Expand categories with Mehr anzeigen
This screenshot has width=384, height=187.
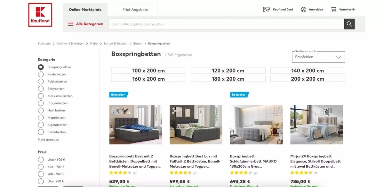coord(48,140)
